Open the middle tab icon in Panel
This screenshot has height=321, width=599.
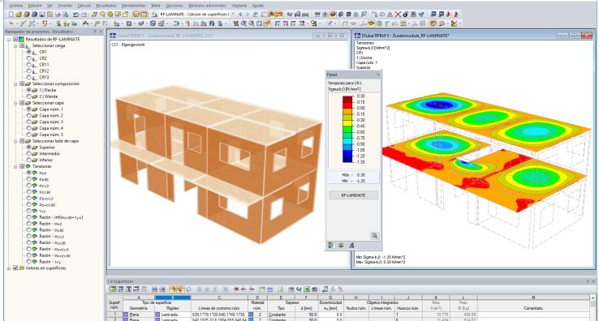pos(341,246)
